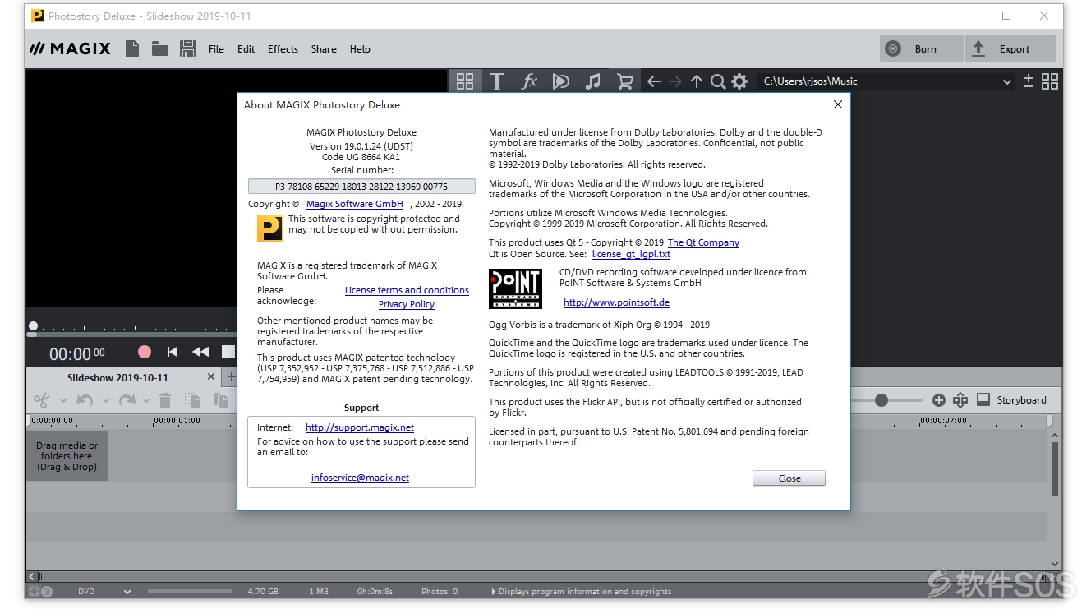Open the File menu
The width and height of the screenshot is (1091, 609).
[216, 49]
